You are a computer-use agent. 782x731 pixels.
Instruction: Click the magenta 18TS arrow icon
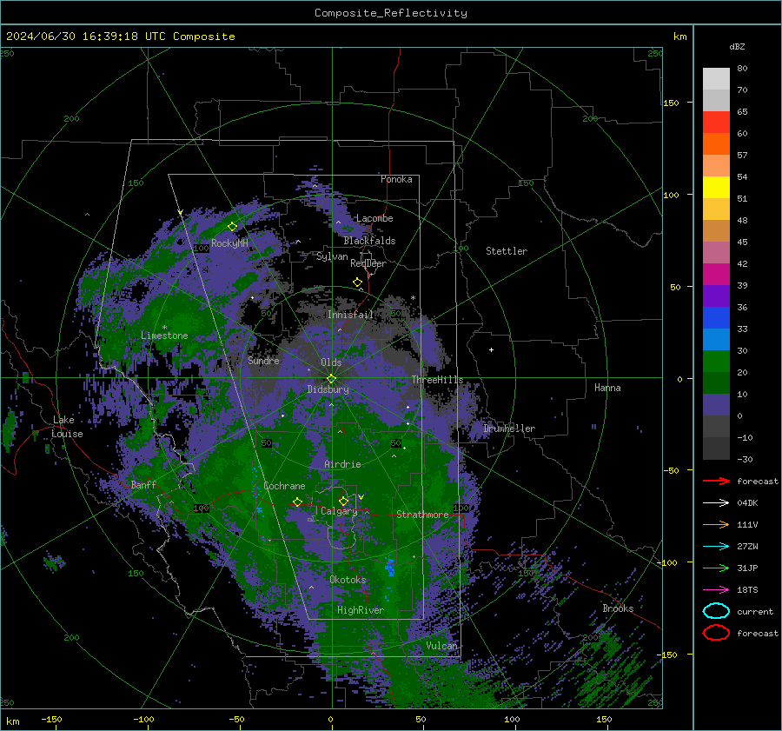click(716, 590)
